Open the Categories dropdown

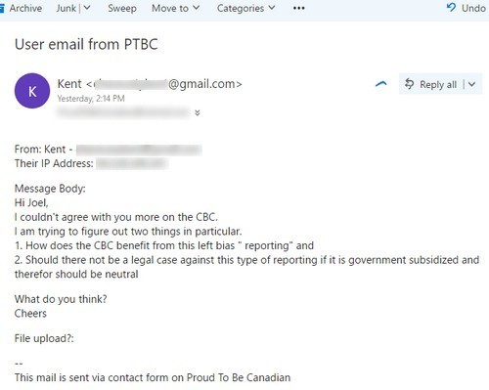coord(246,8)
